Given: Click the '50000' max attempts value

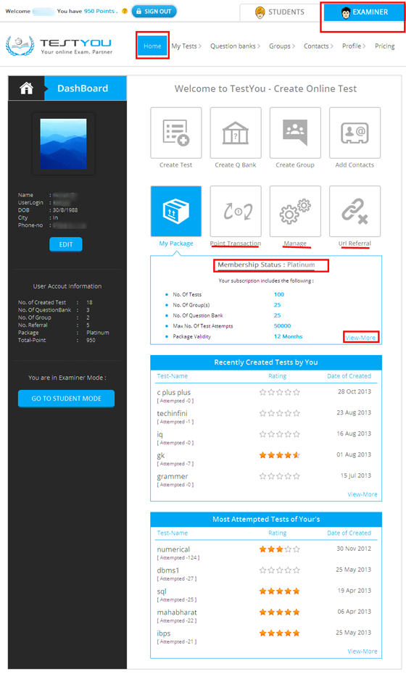Looking at the screenshot, I should coord(282,326).
